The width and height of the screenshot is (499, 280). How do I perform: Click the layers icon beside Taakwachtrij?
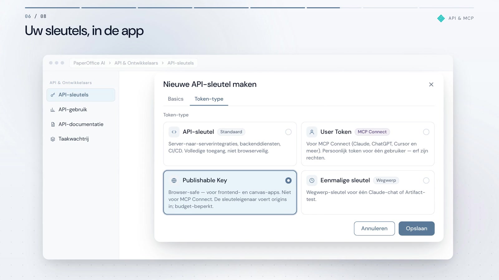(53, 139)
